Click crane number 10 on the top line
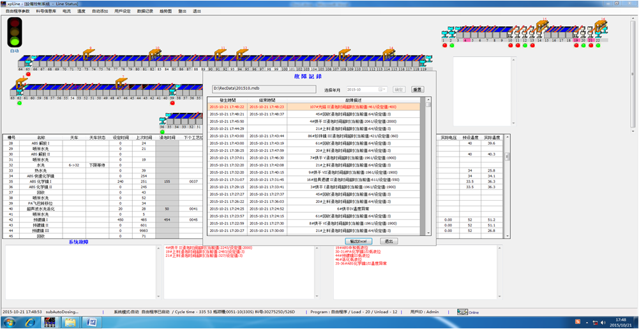The width and height of the screenshot is (639, 329). point(156,50)
